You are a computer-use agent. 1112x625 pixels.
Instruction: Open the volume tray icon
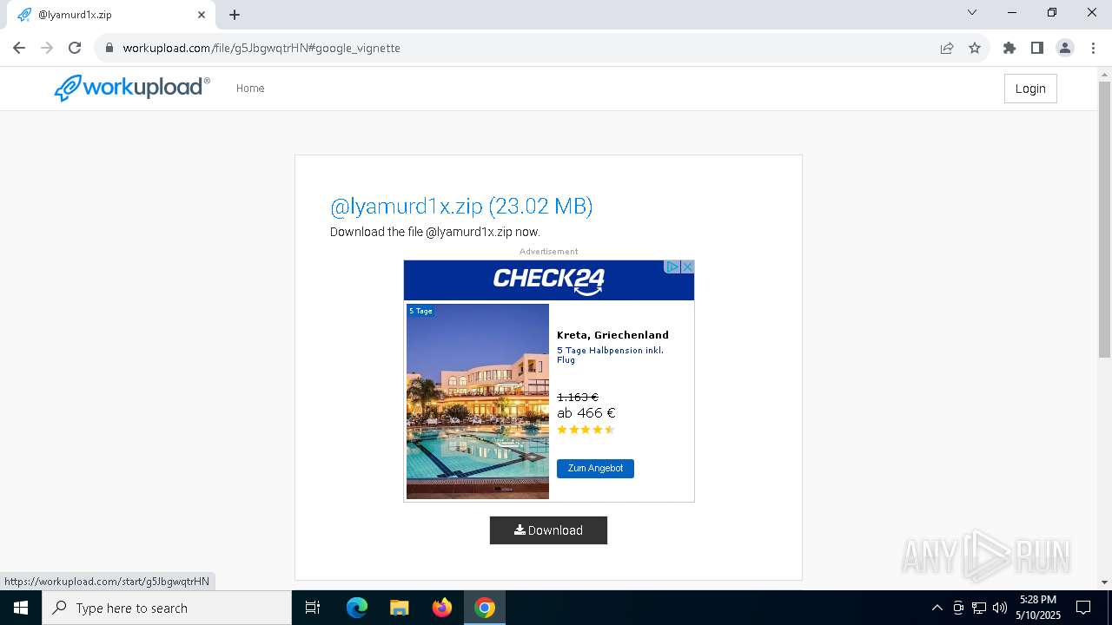pos(1000,608)
